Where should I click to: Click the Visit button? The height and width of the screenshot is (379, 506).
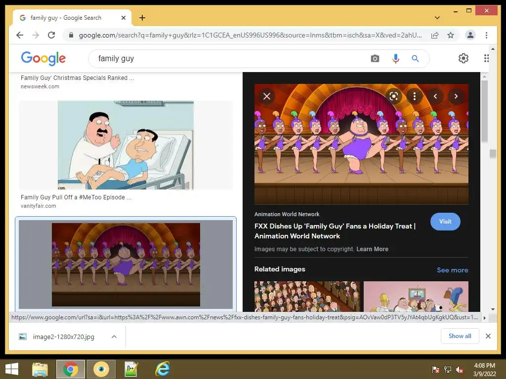[x=445, y=222]
